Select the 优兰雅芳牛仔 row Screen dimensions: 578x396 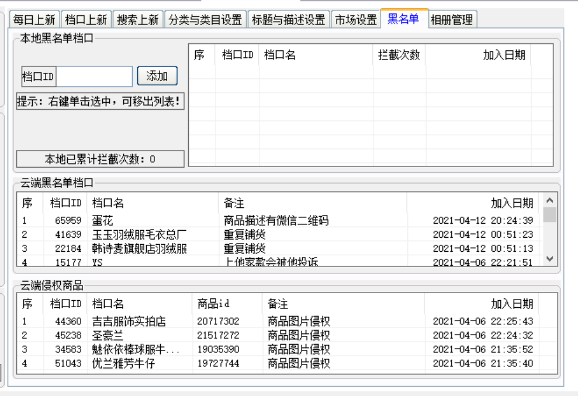pyautogui.click(x=287, y=363)
